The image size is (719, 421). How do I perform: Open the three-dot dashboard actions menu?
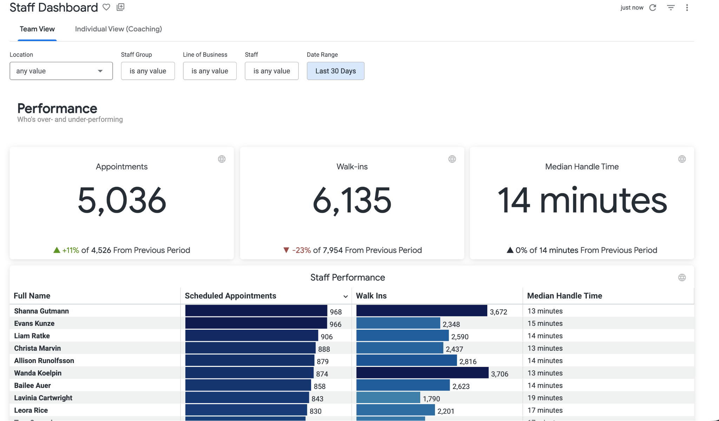(x=687, y=7)
